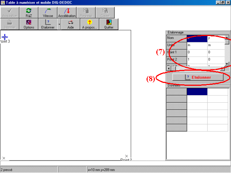Screen dimensions: 231x173
Task: Click the Etalonnage horizontal scroll left arrow
Action: point(168,68)
